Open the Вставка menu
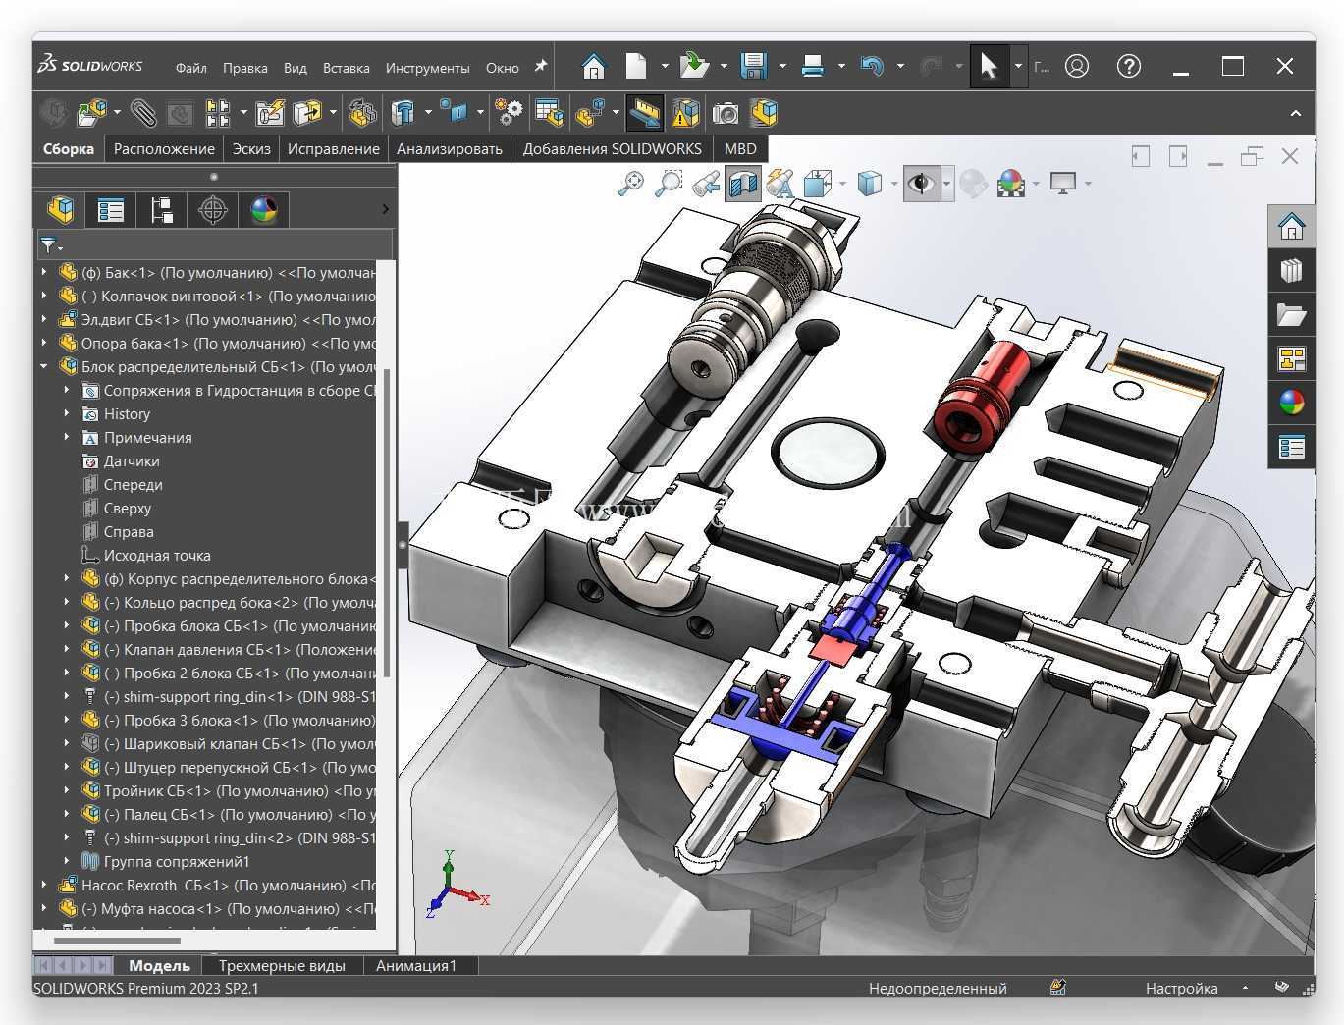Screen dimensions: 1344x1025 pyautogui.click(x=347, y=68)
